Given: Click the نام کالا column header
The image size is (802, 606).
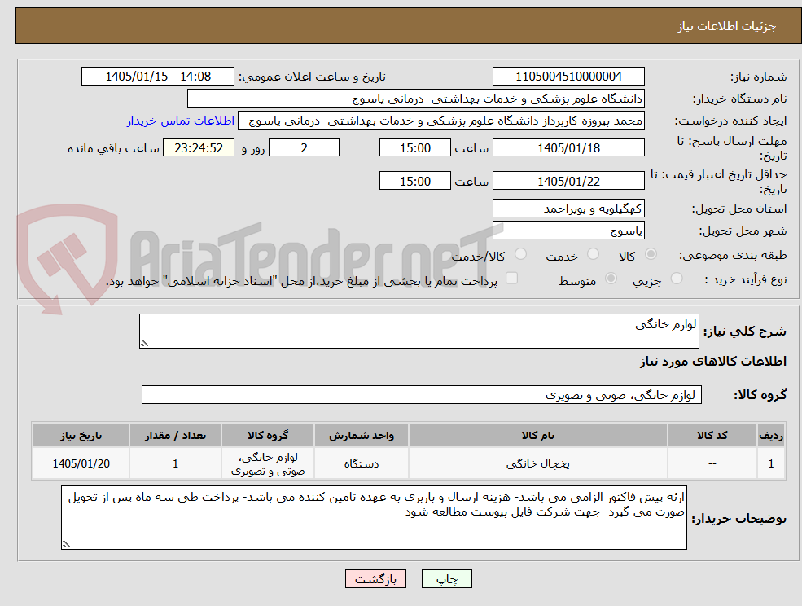Looking at the screenshot, I should pyautogui.click(x=538, y=435).
